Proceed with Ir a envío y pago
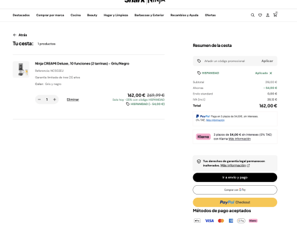Screen dimensions: 297x244 (235, 177)
